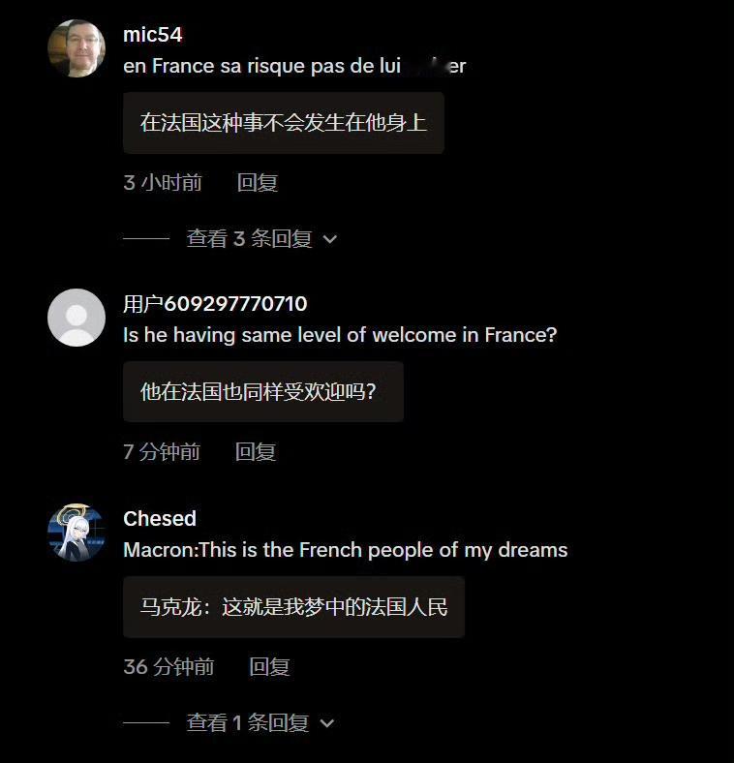Click the French comment text by mic54
Screen dimensions: 734x763
(x=294, y=66)
